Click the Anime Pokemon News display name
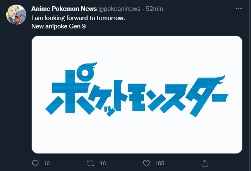This screenshot has width=251, height=171. [x=64, y=9]
